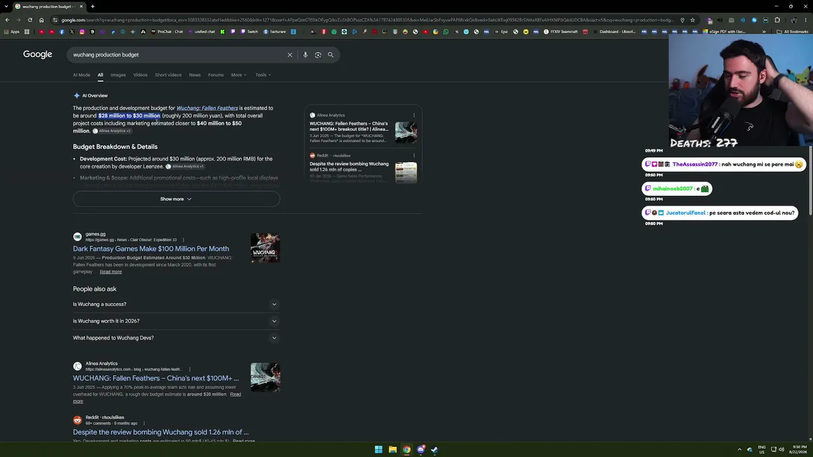Screen dimensions: 813x457
Task: Open options menu for Reddit rsoulslikes result
Action: (144, 423)
